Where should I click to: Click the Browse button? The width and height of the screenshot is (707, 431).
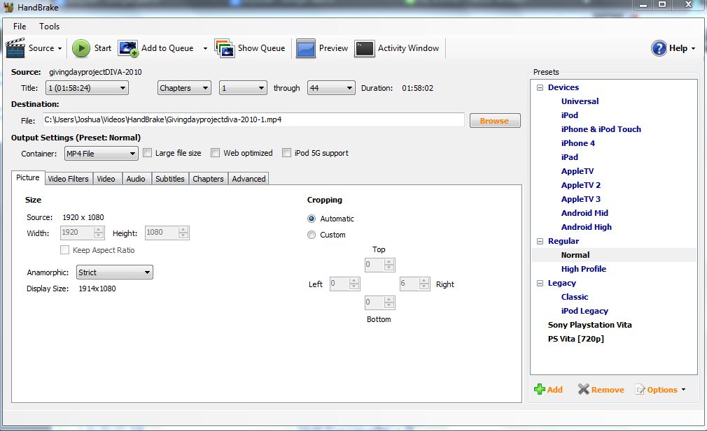click(x=495, y=121)
